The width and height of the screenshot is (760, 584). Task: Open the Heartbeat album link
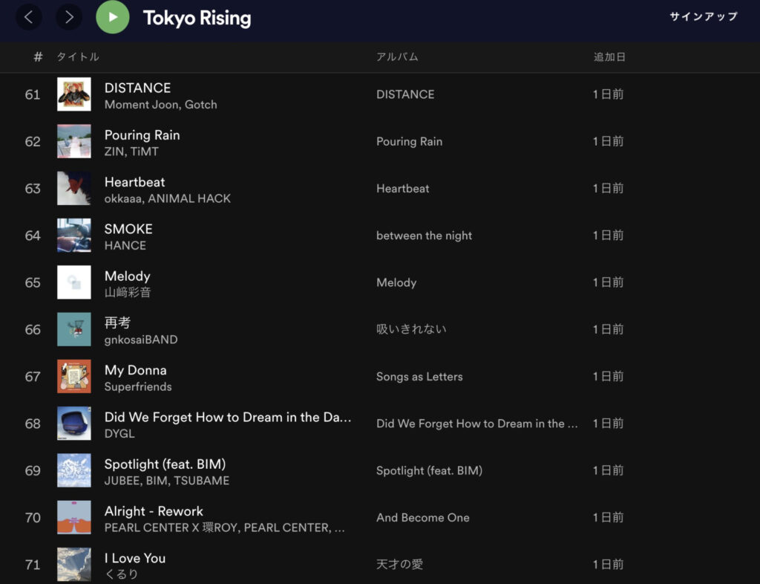point(403,189)
